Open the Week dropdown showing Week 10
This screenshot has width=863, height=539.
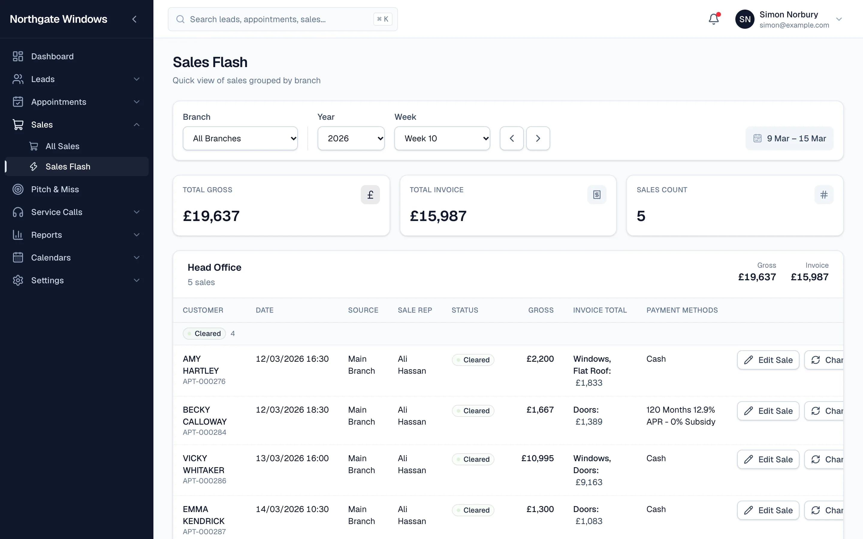click(x=442, y=138)
